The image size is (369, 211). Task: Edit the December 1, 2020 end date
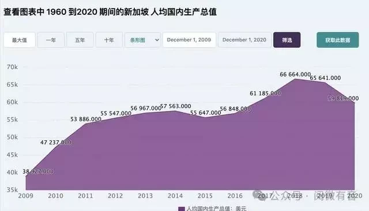244,40
